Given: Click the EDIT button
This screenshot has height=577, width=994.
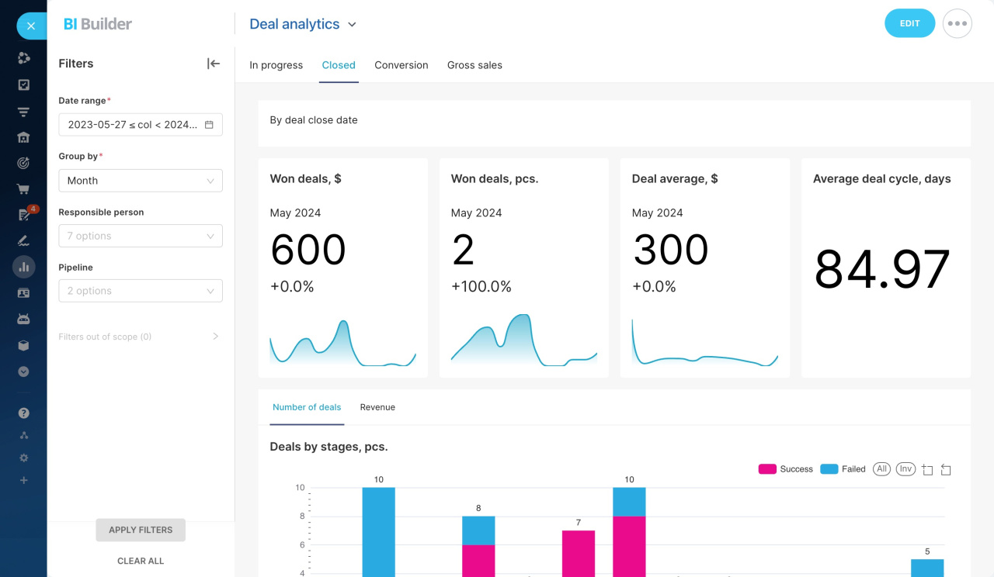Looking at the screenshot, I should tap(909, 23).
